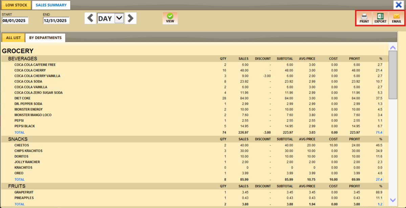
Task: Switch to the Low Stock tab
Action: coord(16,5)
